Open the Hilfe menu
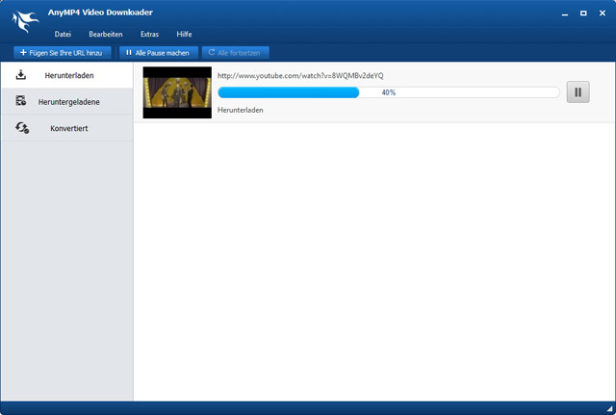 (184, 34)
